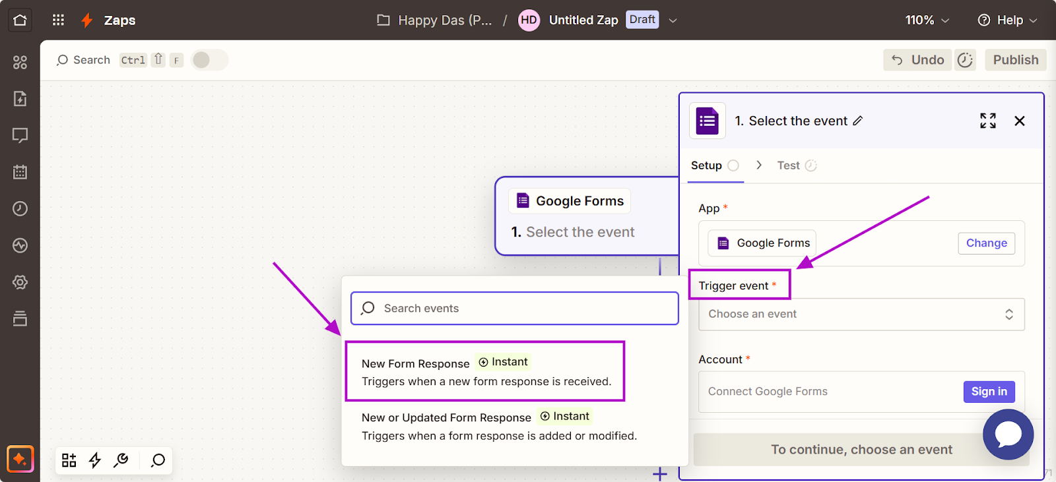Screen dimensions: 1056x482
Task: Launch the orange AI sparkle assistant
Action: (x=20, y=459)
